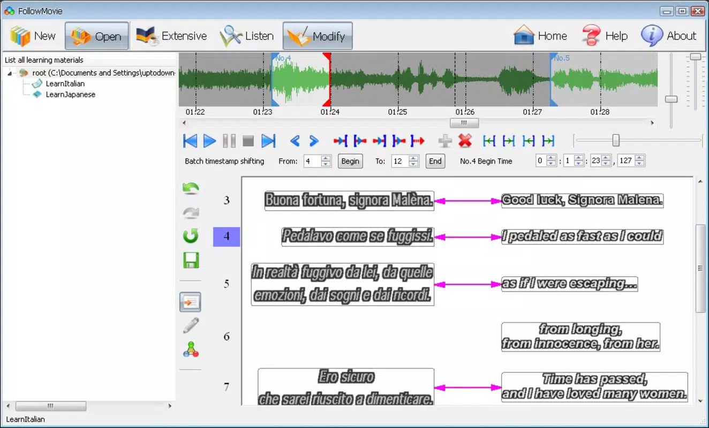The width and height of the screenshot is (709, 428).
Task: Select LearnJapanese in the materials tree
Action: (x=71, y=94)
